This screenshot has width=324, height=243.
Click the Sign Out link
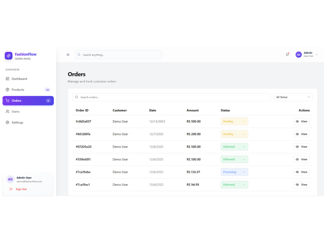[21, 189]
